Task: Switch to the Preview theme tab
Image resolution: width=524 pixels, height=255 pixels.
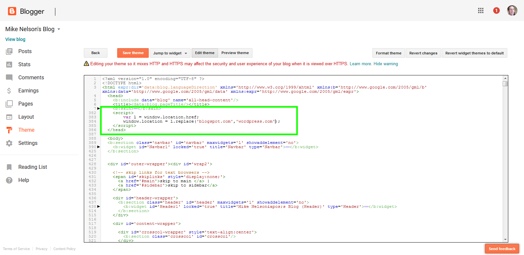Action: (x=235, y=53)
